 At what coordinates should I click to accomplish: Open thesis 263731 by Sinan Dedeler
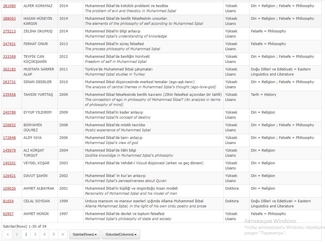pyautogui.click(x=9, y=82)
